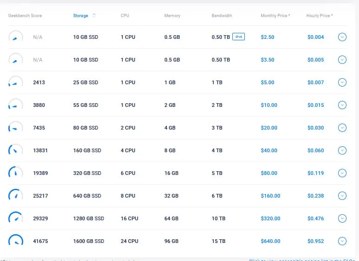The height and width of the screenshot is (261, 359).
Task: Select the Geekbench Score column header
Action: tap(25, 16)
